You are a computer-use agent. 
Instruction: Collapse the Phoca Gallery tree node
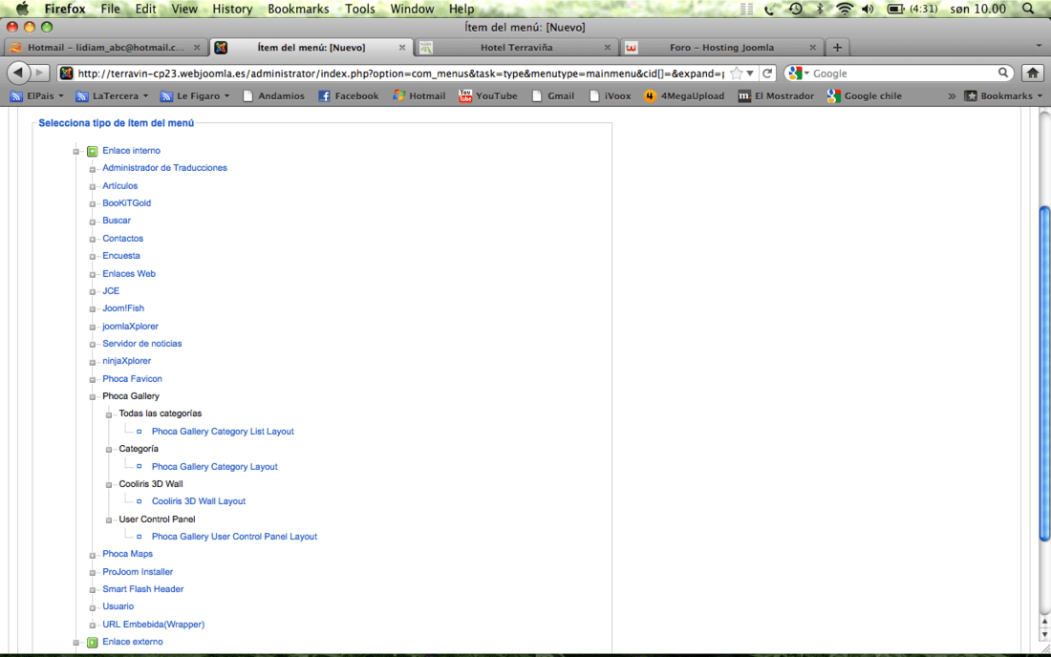(x=93, y=397)
